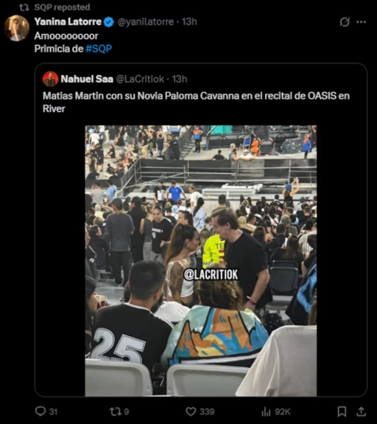This screenshot has width=377, height=424.
Task: Open Grok explain icon
Action: (x=345, y=22)
